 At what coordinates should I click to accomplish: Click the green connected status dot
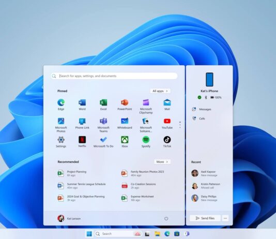click(200, 97)
